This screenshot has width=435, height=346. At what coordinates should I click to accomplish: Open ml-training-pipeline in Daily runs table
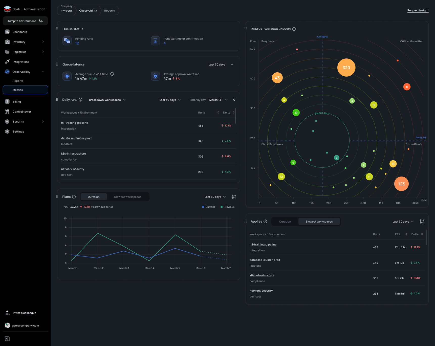tap(75, 123)
